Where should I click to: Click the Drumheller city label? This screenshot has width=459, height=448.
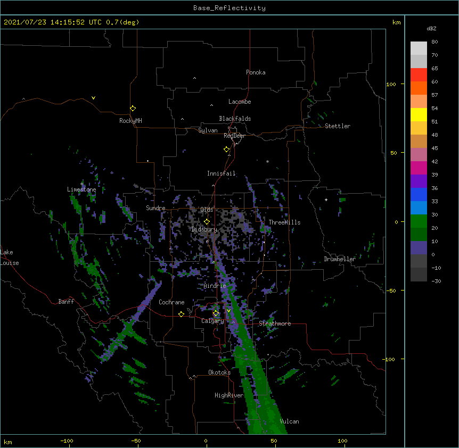coord(340,259)
